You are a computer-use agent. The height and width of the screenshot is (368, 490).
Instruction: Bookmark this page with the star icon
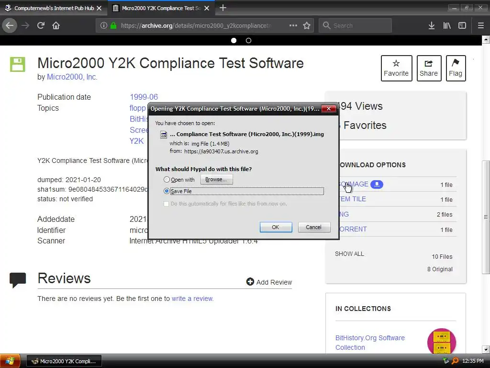click(307, 25)
